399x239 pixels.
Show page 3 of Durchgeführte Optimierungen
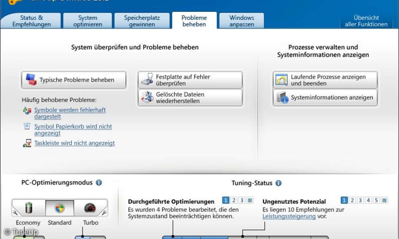(x=242, y=200)
